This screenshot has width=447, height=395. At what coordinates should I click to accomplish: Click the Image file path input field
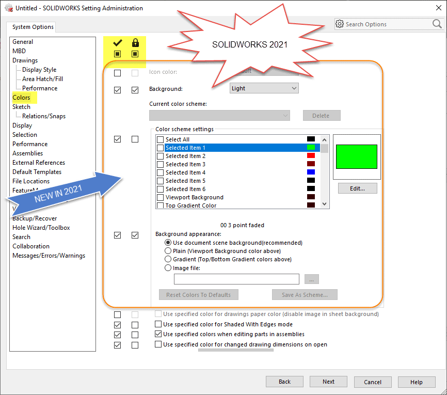236,279
